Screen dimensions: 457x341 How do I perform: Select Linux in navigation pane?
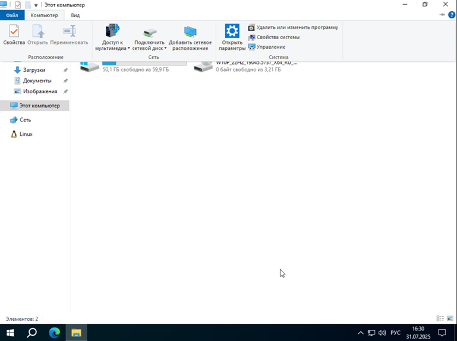click(x=21, y=134)
